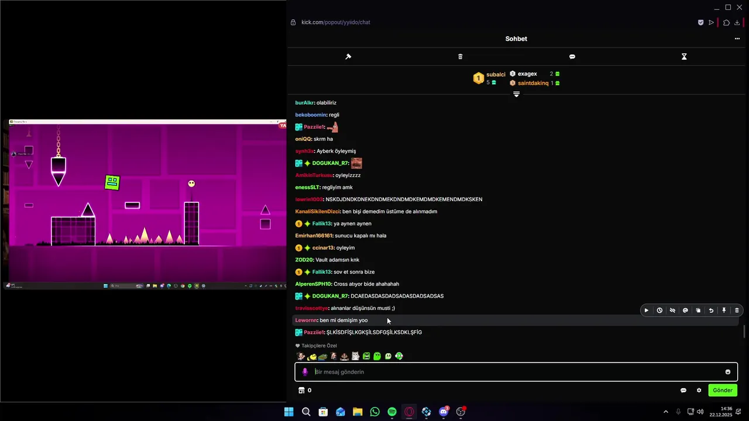
Task: Open File Explorer from taskbar
Action: click(x=358, y=412)
